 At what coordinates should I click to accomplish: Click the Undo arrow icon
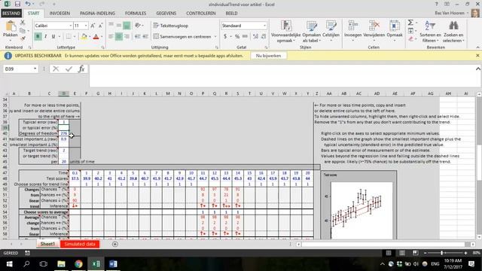coord(28,5)
